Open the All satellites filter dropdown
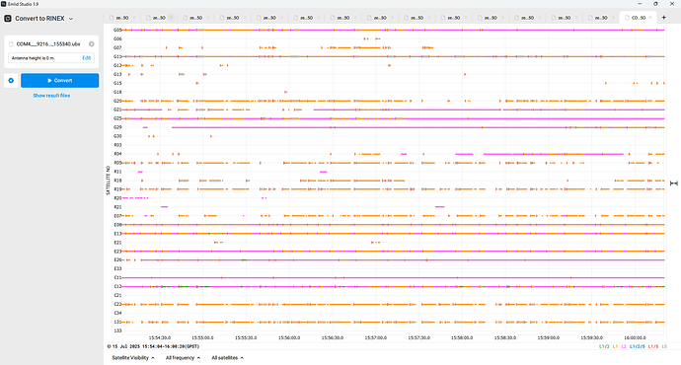 [228, 358]
